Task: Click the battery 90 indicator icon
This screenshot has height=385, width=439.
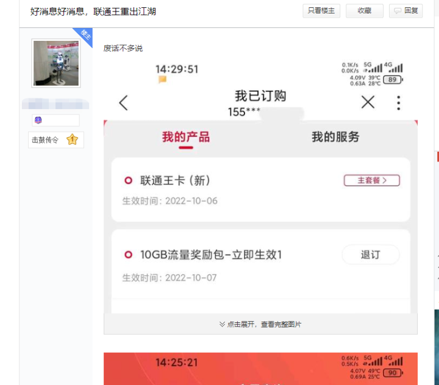Action: click(393, 373)
